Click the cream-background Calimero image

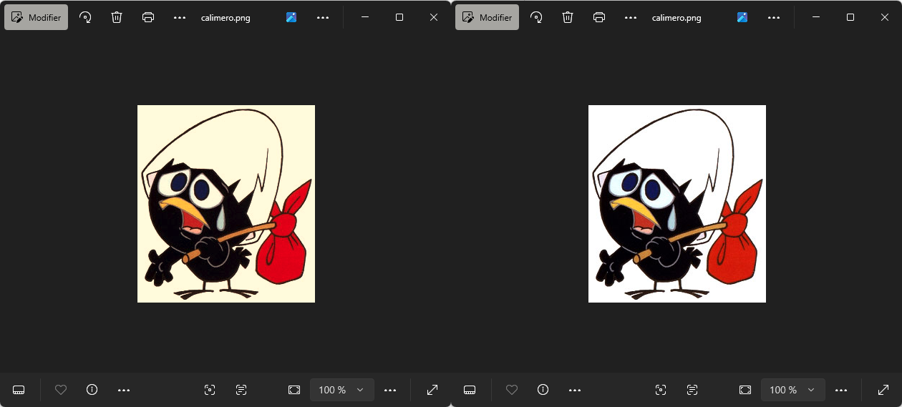click(226, 204)
